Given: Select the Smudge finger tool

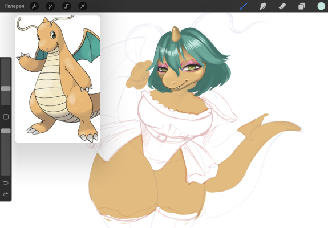Looking at the screenshot, I should [x=263, y=6].
